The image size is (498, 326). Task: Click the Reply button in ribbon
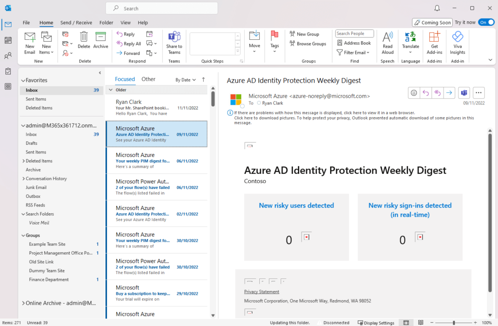(x=126, y=34)
